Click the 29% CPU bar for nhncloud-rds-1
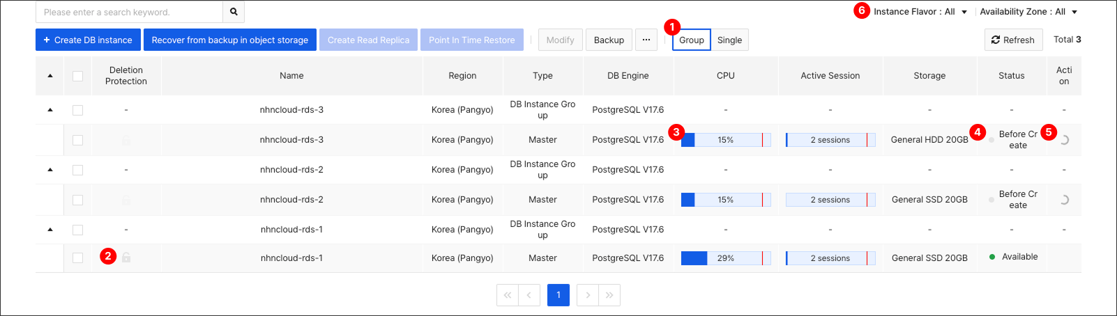The width and height of the screenshot is (1117, 316). click(726, 258)
